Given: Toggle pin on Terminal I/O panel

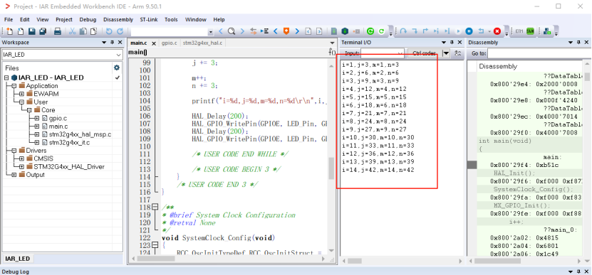Looking at the screenshot, I should pyautogui.click(x=452, y=43).
